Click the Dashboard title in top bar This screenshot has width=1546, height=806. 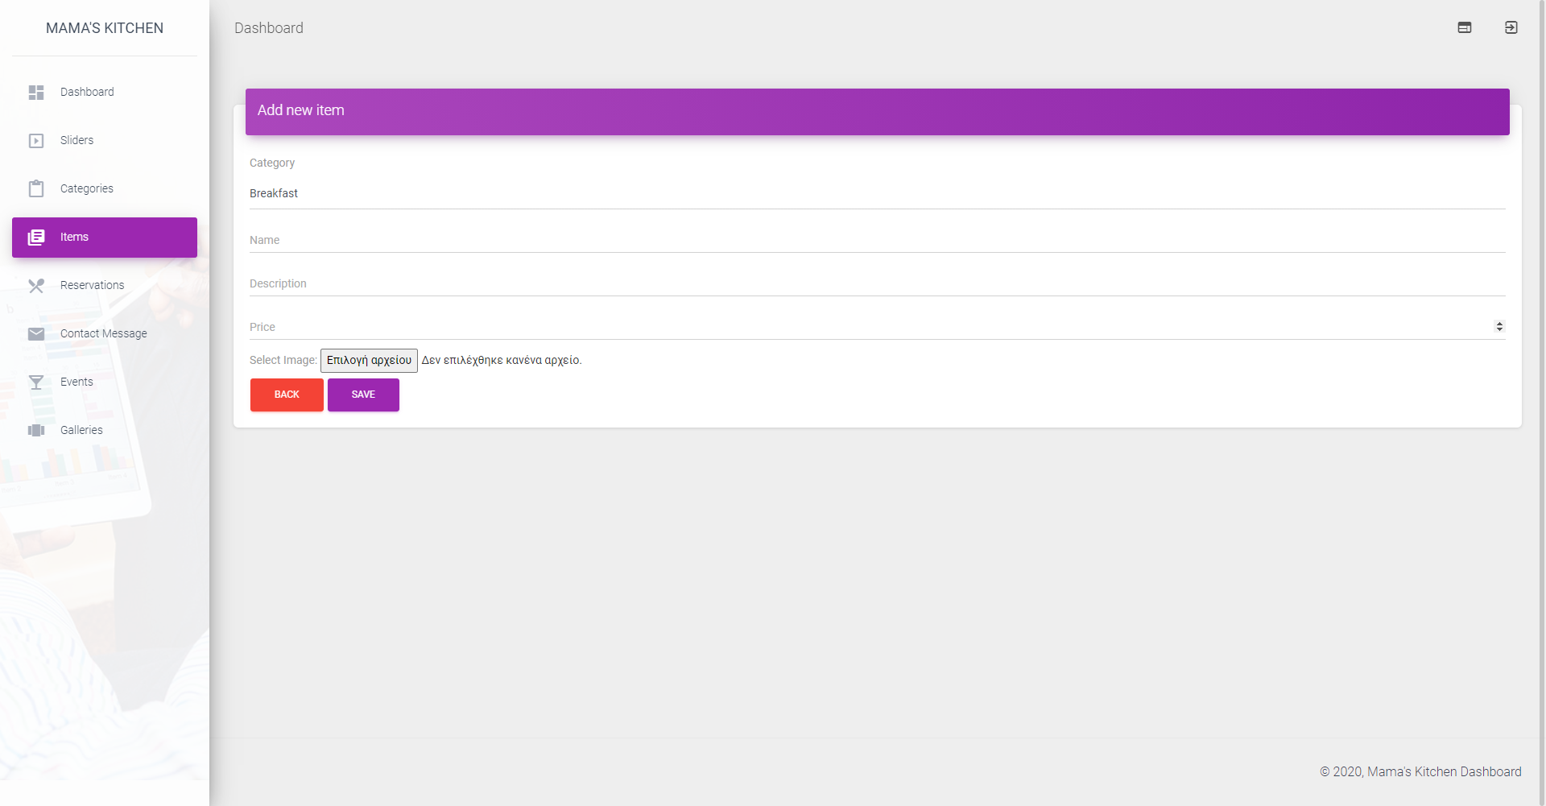coord(269,28)
